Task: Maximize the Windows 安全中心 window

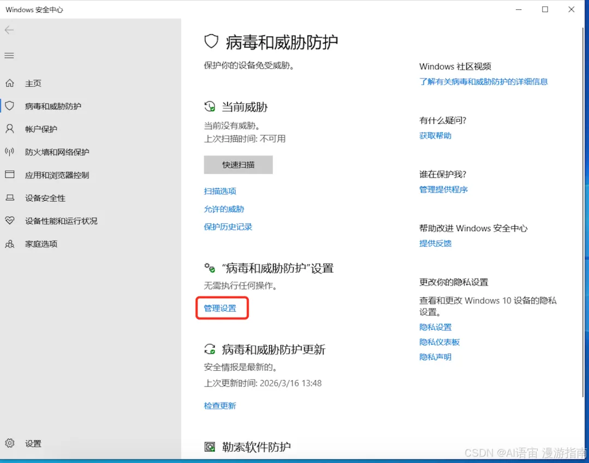Action: click(545, 9)
